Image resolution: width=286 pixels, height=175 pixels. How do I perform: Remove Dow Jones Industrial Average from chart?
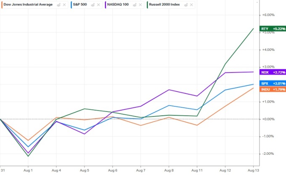[64, 5]
